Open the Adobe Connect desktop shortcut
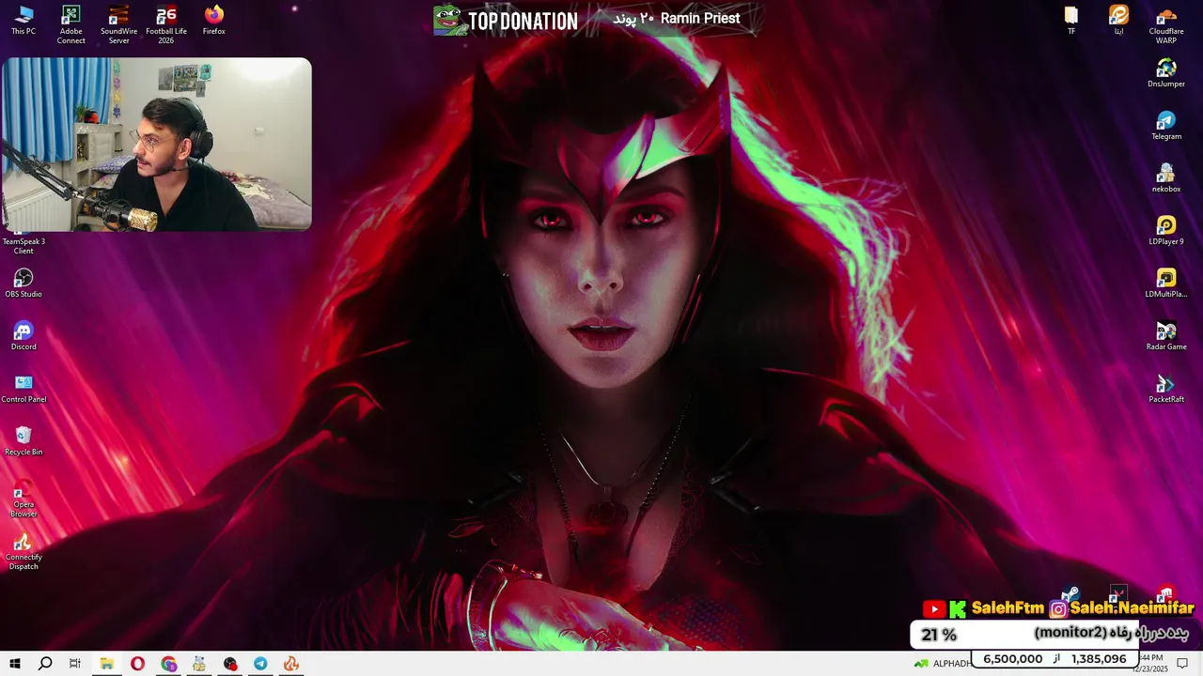The width and height of the screenshot is (1203, 676). [70, 24]
